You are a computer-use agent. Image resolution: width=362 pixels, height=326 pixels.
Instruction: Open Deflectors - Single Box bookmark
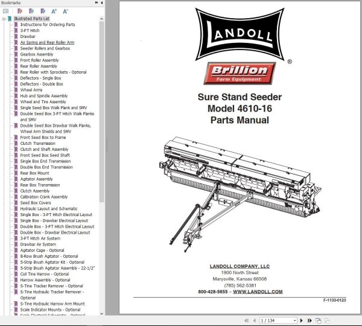40,78
